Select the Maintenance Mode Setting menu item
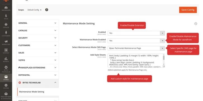The image size is (203, 101). (38, 92)
